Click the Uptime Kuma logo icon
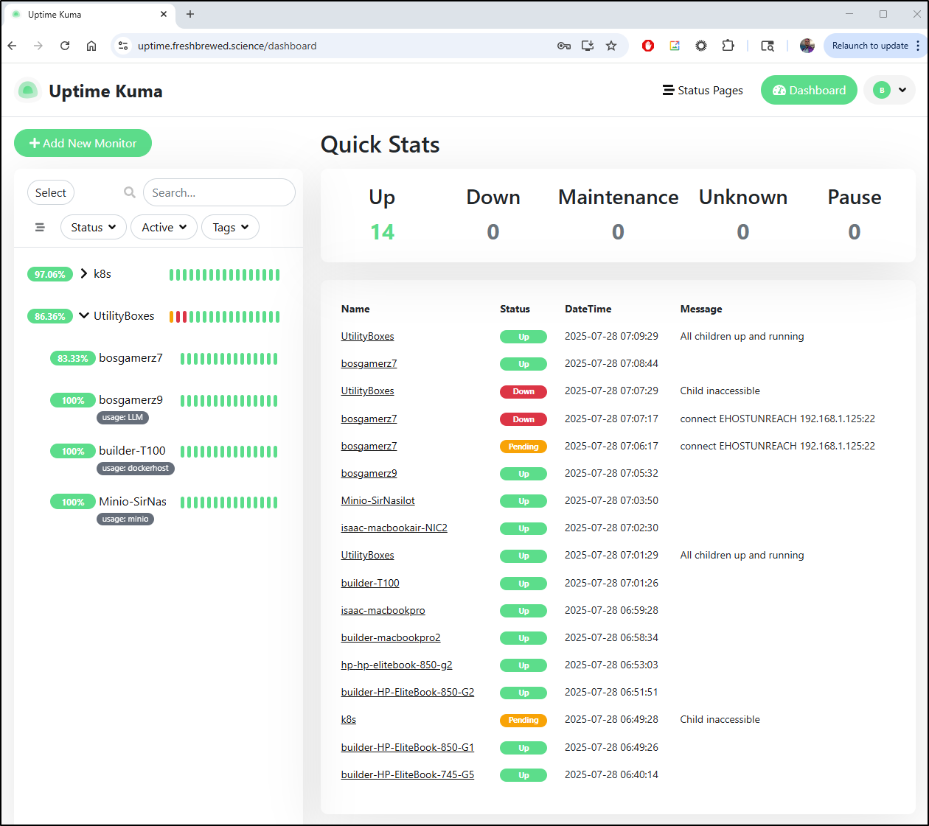 click(x=28, y=91)
